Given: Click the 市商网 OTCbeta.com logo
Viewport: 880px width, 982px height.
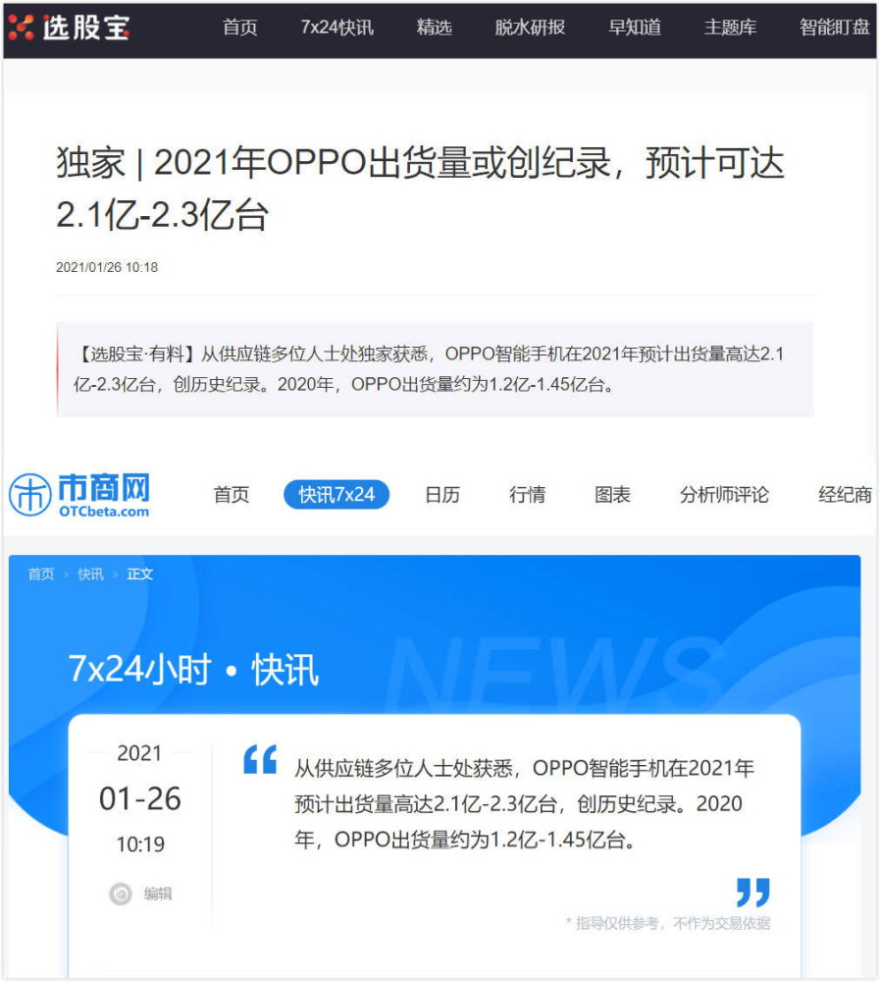Looking at the screenshot, I should [79, 495].
